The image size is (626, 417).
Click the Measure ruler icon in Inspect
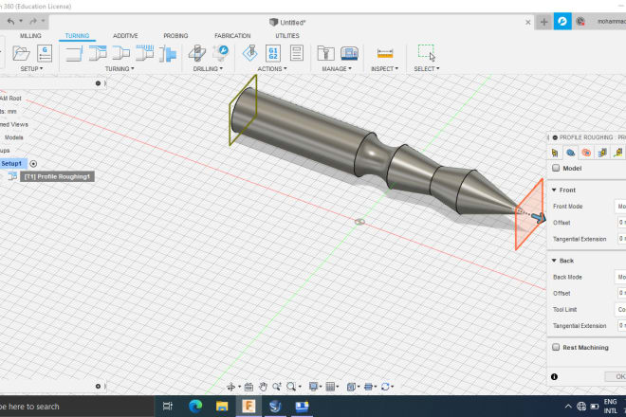(385, 53)
